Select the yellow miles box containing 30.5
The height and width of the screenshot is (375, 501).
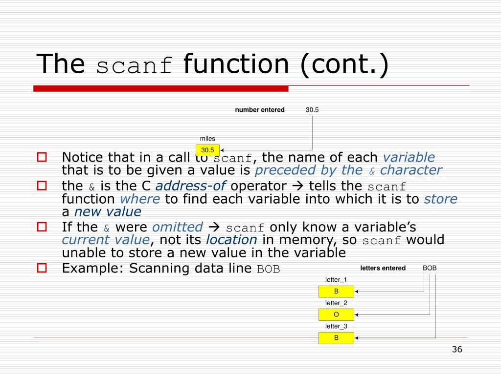click(207, 150)
